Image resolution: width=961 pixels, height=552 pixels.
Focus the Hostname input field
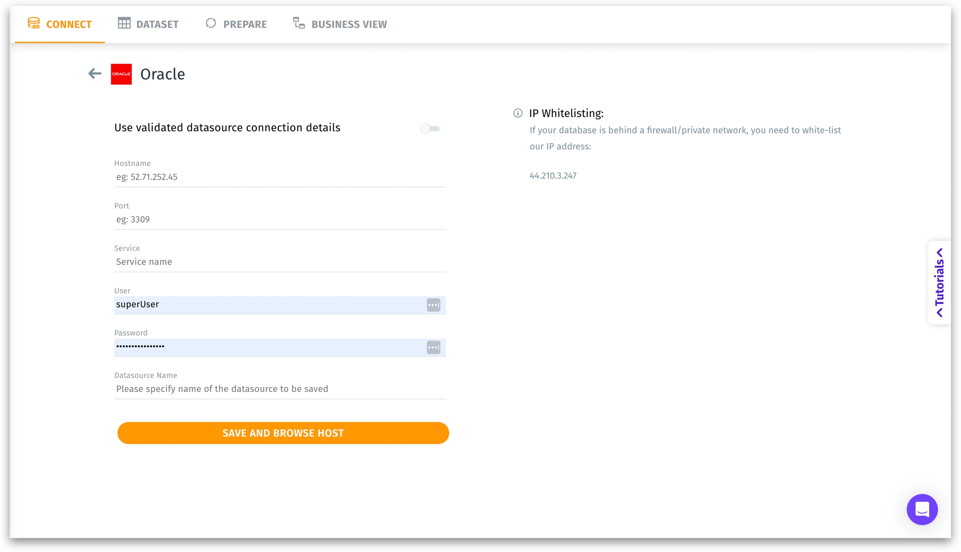[279, 177]
